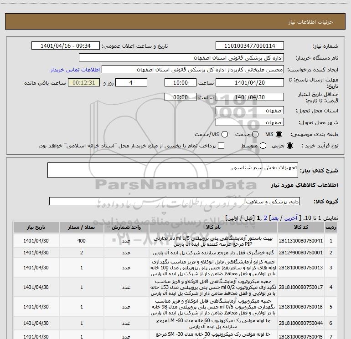Click item code 2818100080750018
Viewport: 351px width, 339px height.
301,307
